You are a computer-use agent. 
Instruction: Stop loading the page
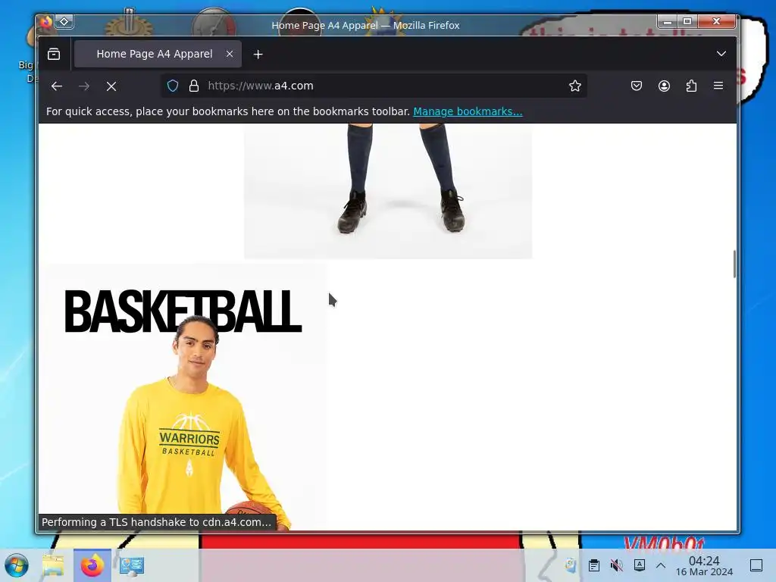111,86
